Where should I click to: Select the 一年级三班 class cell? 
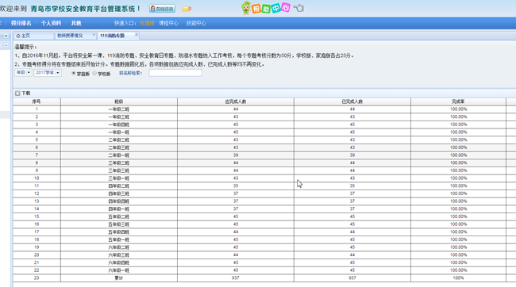coord(119,117)
